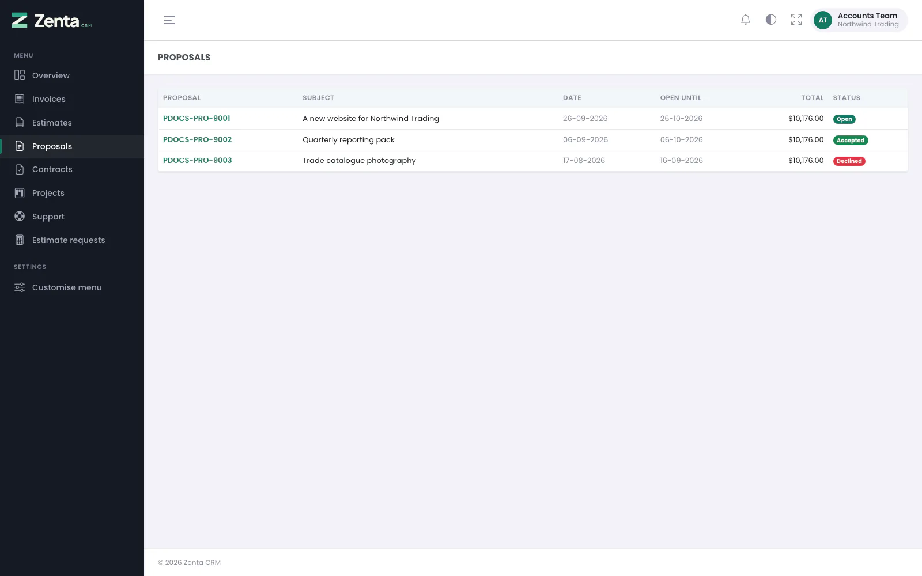The height and width of the screenshot is (576, 922).
Task: Click the Open status badge
Action: (x=844, y=119)
